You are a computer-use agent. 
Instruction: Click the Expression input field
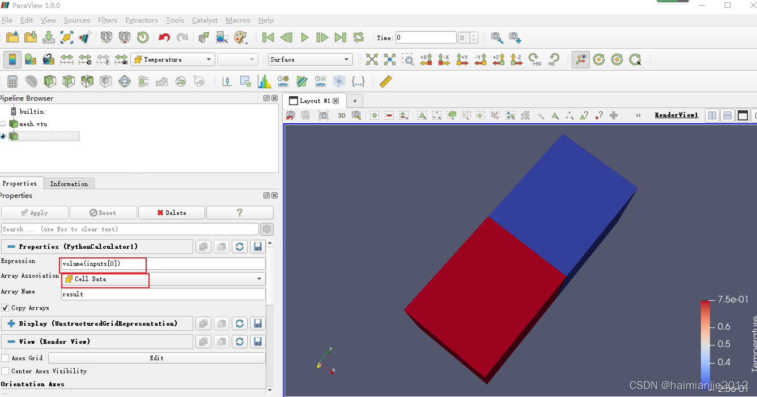point(163,264)
